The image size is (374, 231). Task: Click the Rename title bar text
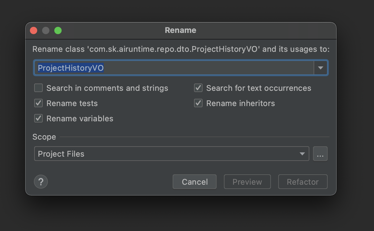[181, 30]
